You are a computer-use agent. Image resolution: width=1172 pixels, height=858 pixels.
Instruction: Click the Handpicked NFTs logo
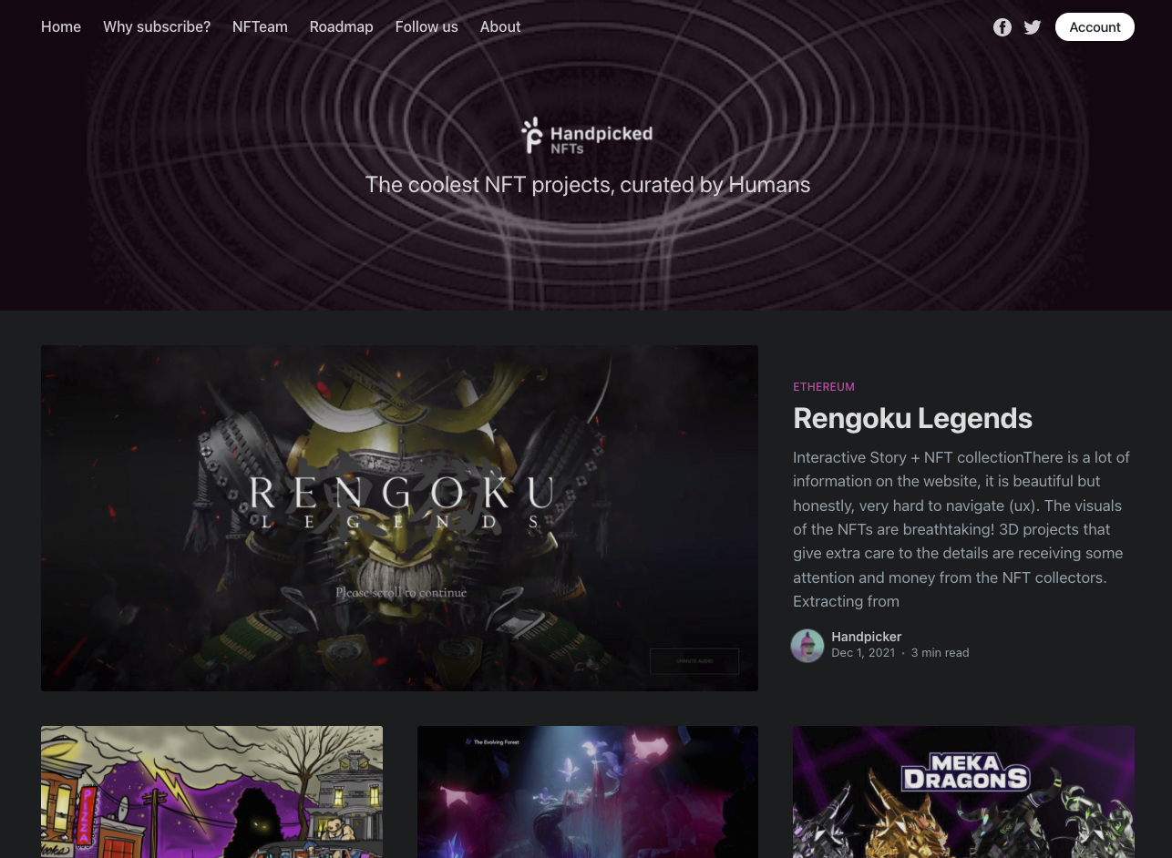coord(587,135)
